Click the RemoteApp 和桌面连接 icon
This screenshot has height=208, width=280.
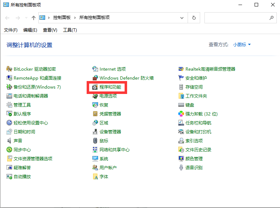[9, 78]
